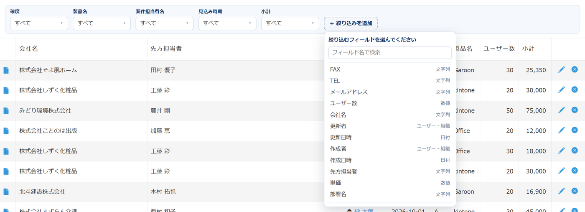Click company cell 株式会社ことのは出版
This screenshot has width=585, height=212.
[x=48, y=131]
